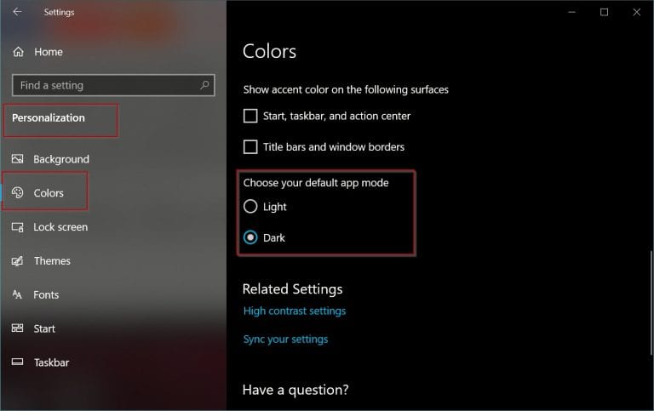The width and height of the screenshot is (654, 411).
Task: Open Sync your settings link
Action: click(x=286, y=340)
